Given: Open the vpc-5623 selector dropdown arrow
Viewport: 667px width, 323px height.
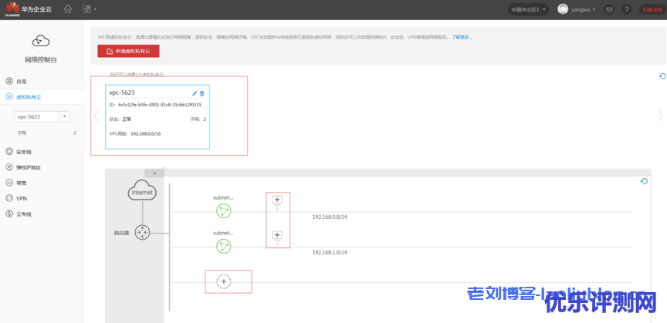Looking at the screenshot, I should 64,116.
